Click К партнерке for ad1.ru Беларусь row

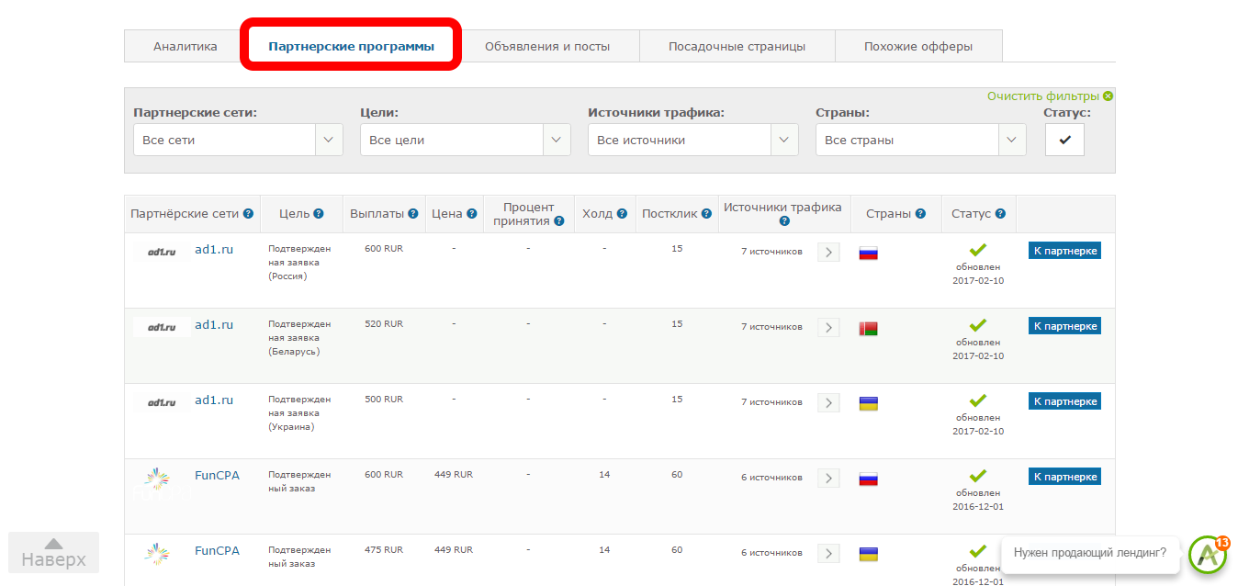click(x=1064, y=326)
